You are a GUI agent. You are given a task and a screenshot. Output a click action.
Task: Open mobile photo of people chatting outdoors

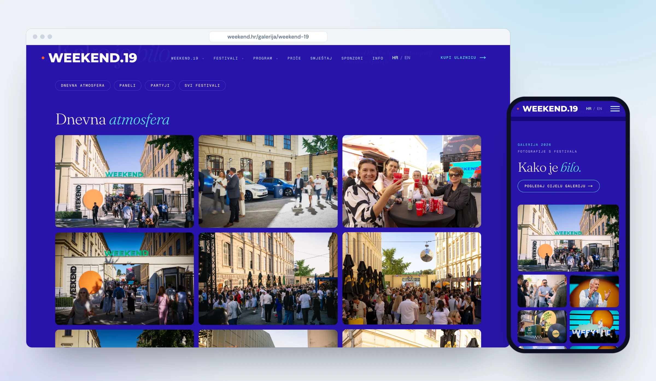pos(542,291)
